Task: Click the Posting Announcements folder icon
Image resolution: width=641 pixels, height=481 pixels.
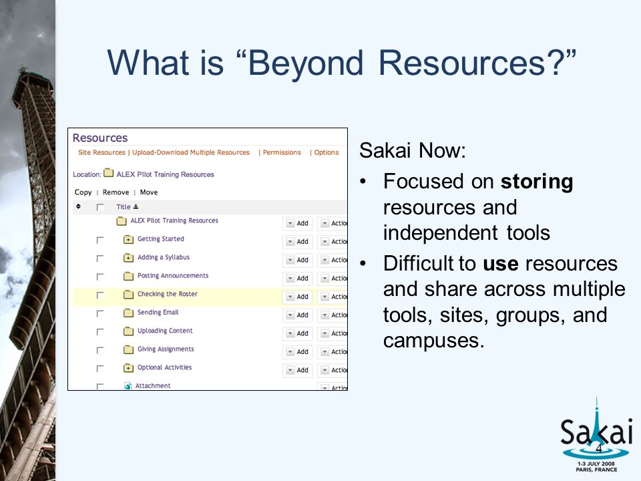Action: (x=128, y=276)
